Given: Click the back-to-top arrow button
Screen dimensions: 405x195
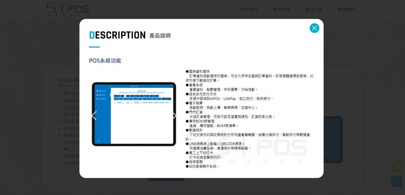Looking at the screenshot, I should point(397,181).
